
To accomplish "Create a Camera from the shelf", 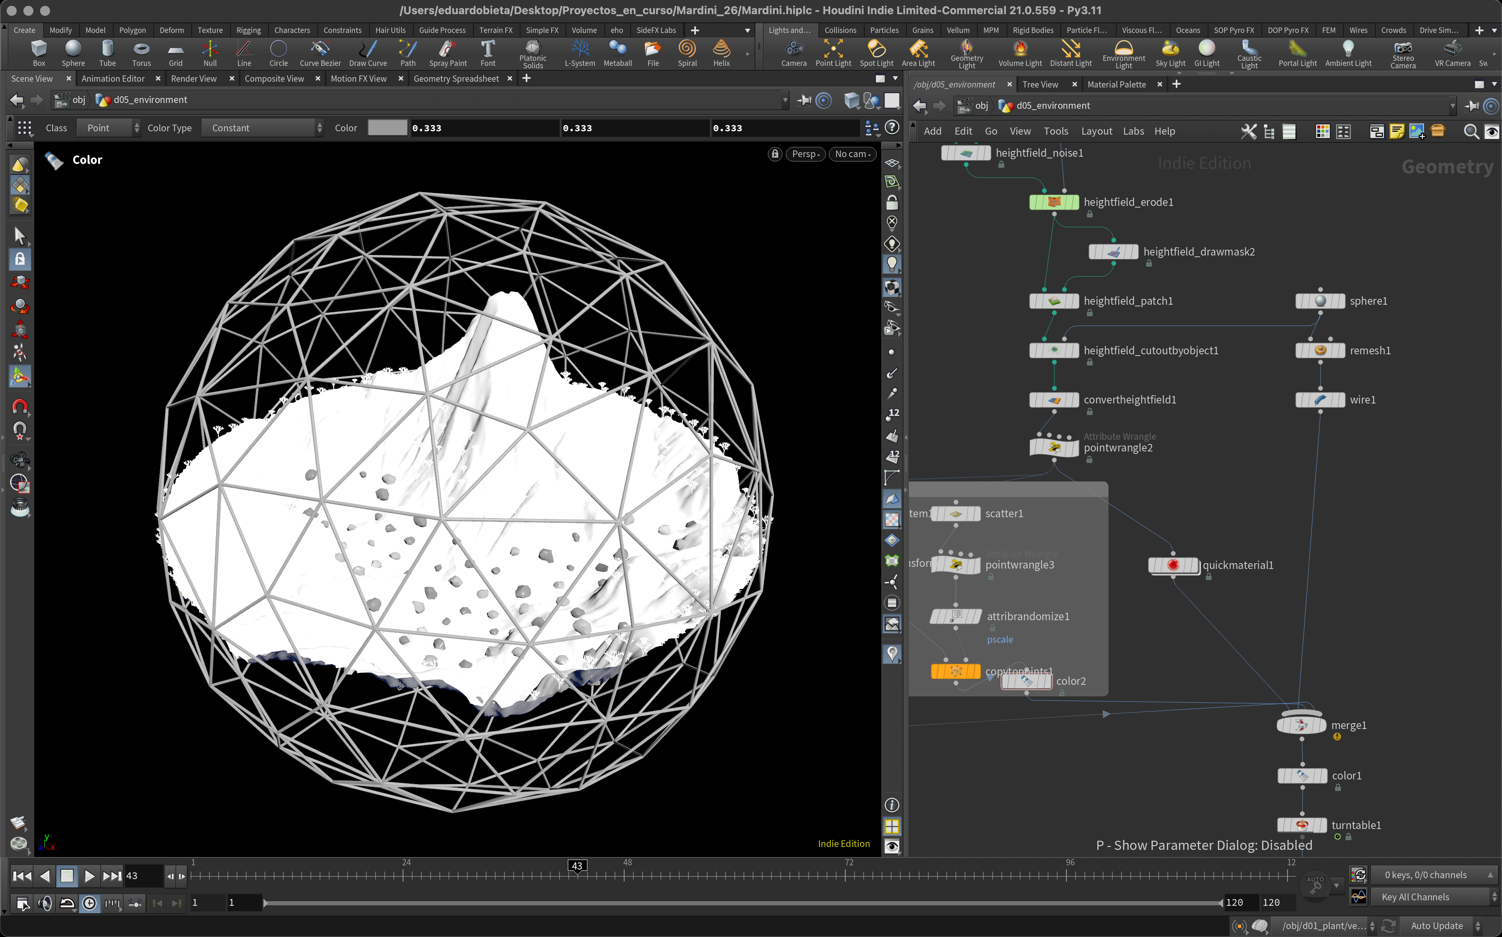I will click(x=793, y=53).
